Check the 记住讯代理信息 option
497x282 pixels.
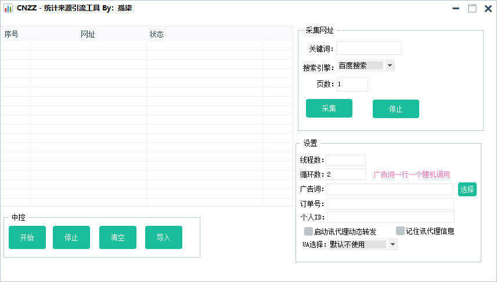pos(400,230)
